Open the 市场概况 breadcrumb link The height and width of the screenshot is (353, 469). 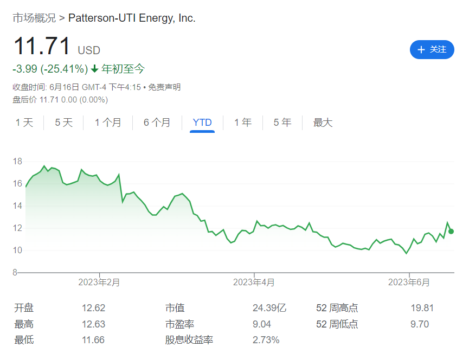point(34,18)
